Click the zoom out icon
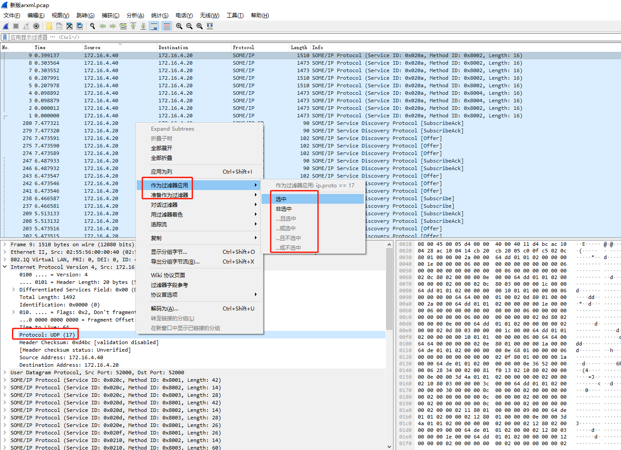Screen dimensions: 621x450 pos(189,26)
